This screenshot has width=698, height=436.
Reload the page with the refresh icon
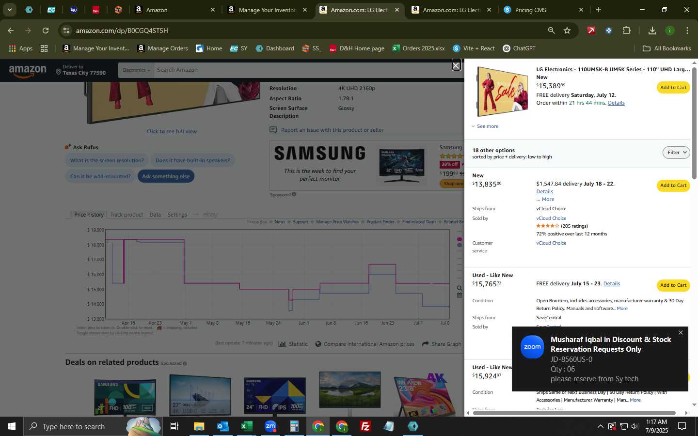[46, 31]
